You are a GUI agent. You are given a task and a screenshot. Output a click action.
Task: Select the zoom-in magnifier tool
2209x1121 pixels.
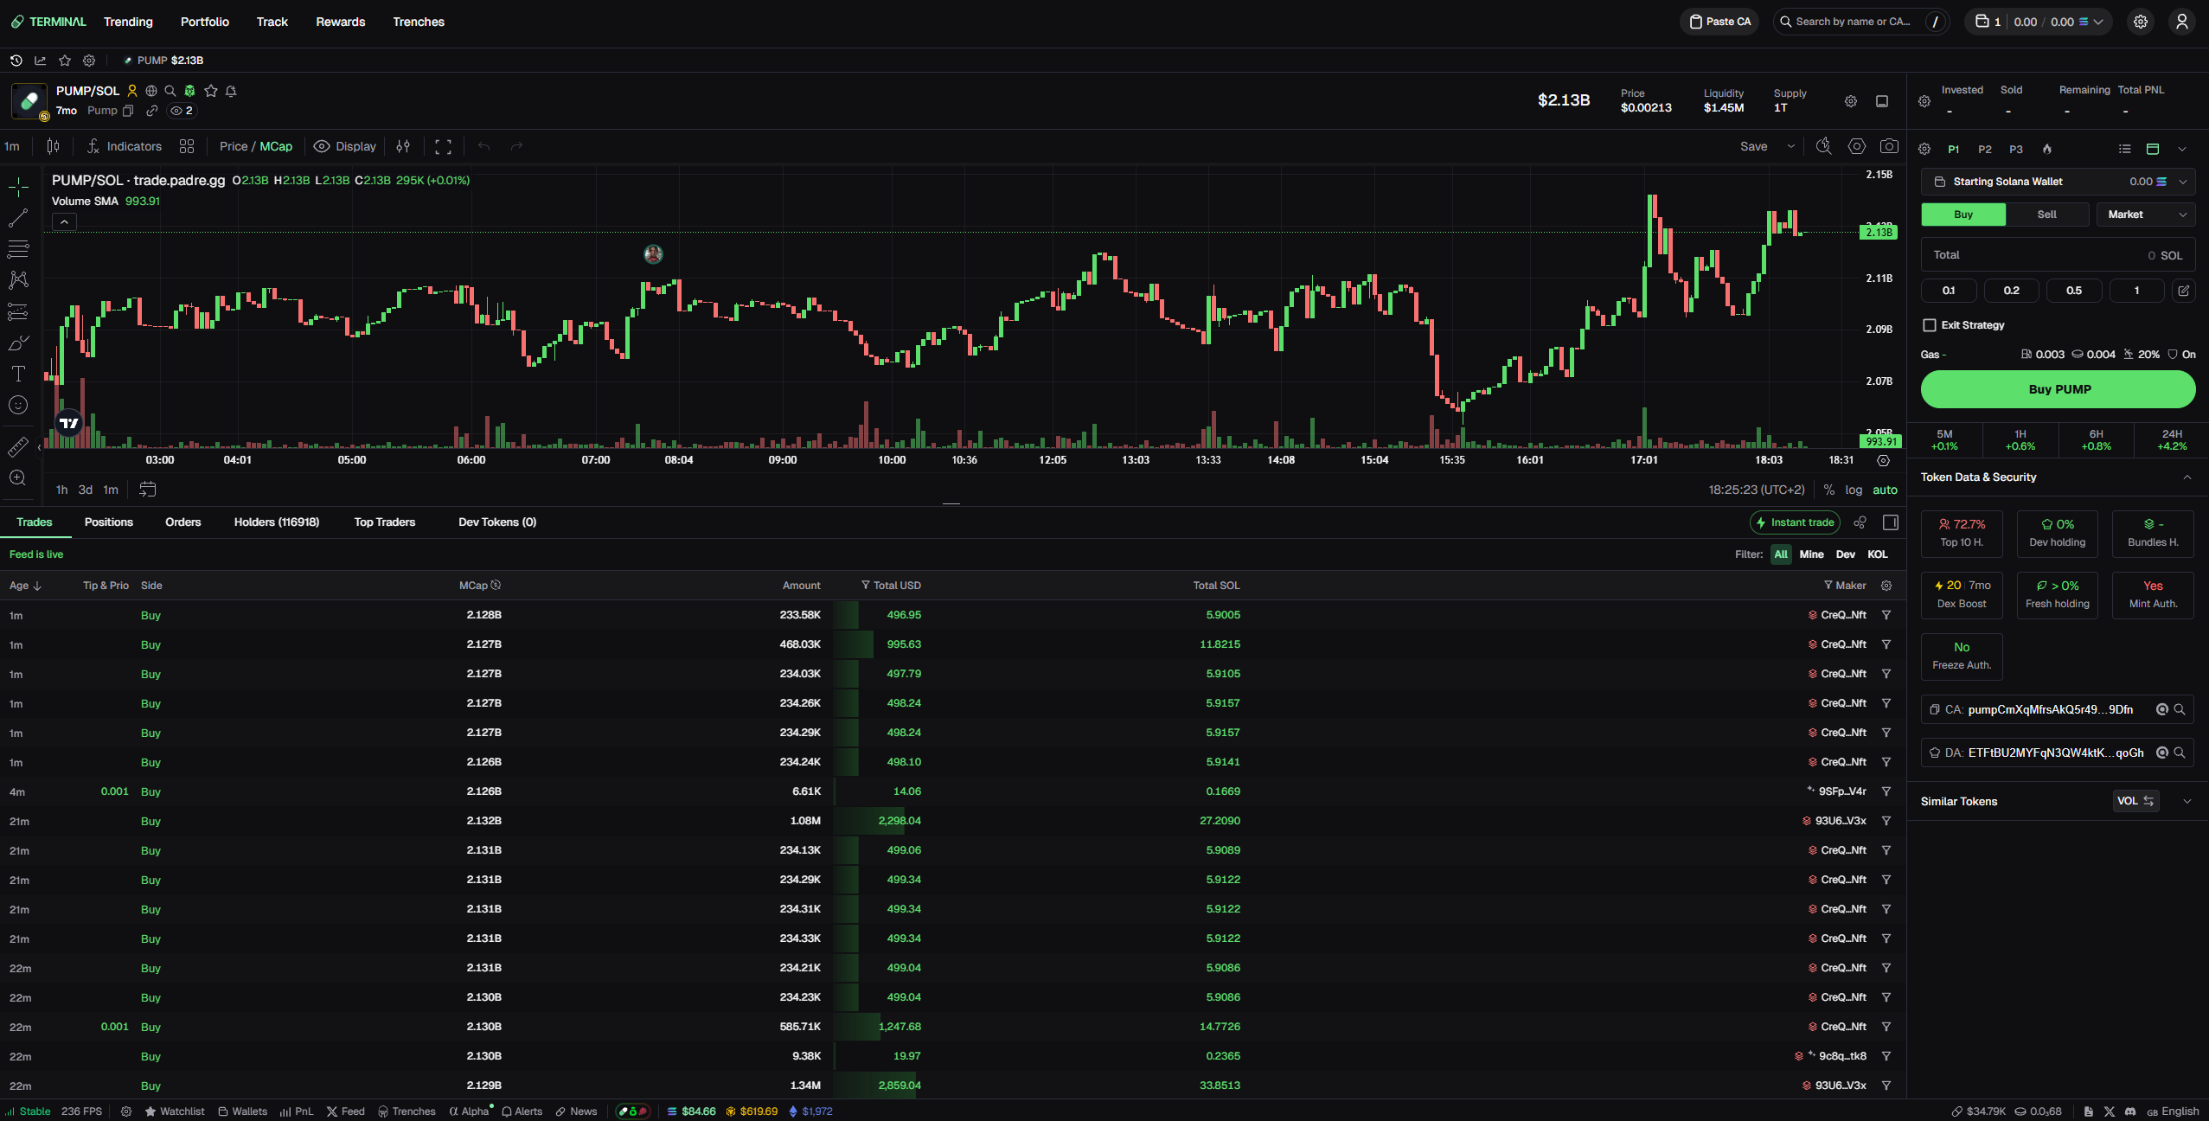17,477
